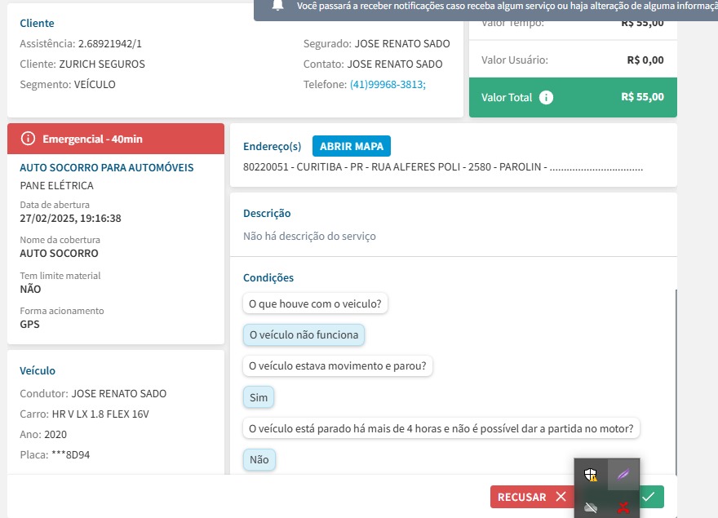This screenshot has height=518, width=718.
Task: Click the opening date 27/02/2025, 19:16:38
Action: point(70,219)
